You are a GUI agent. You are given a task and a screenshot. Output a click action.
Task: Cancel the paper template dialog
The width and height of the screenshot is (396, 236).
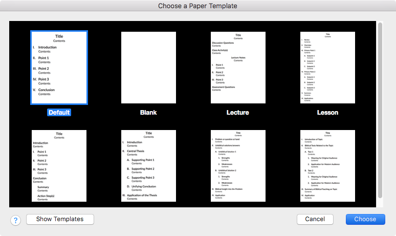[315, 219]
